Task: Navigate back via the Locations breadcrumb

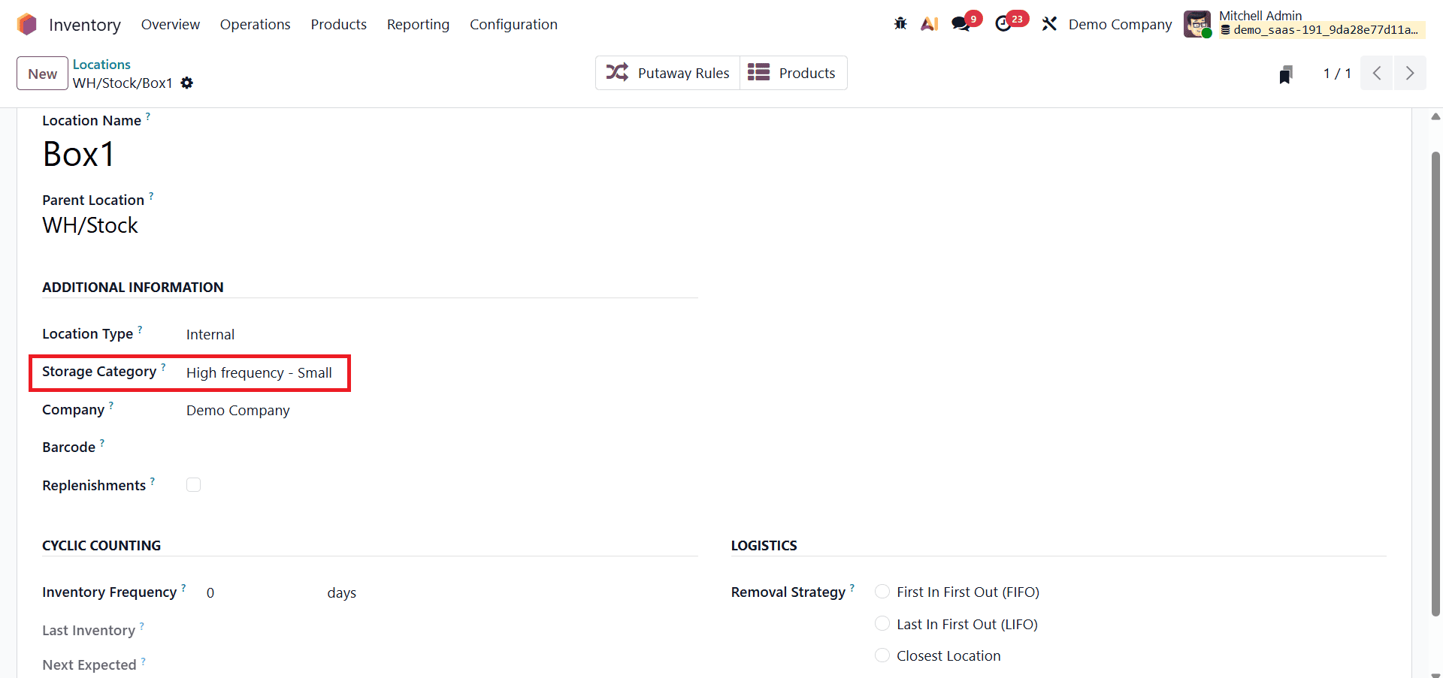Action: click(101, 64)
